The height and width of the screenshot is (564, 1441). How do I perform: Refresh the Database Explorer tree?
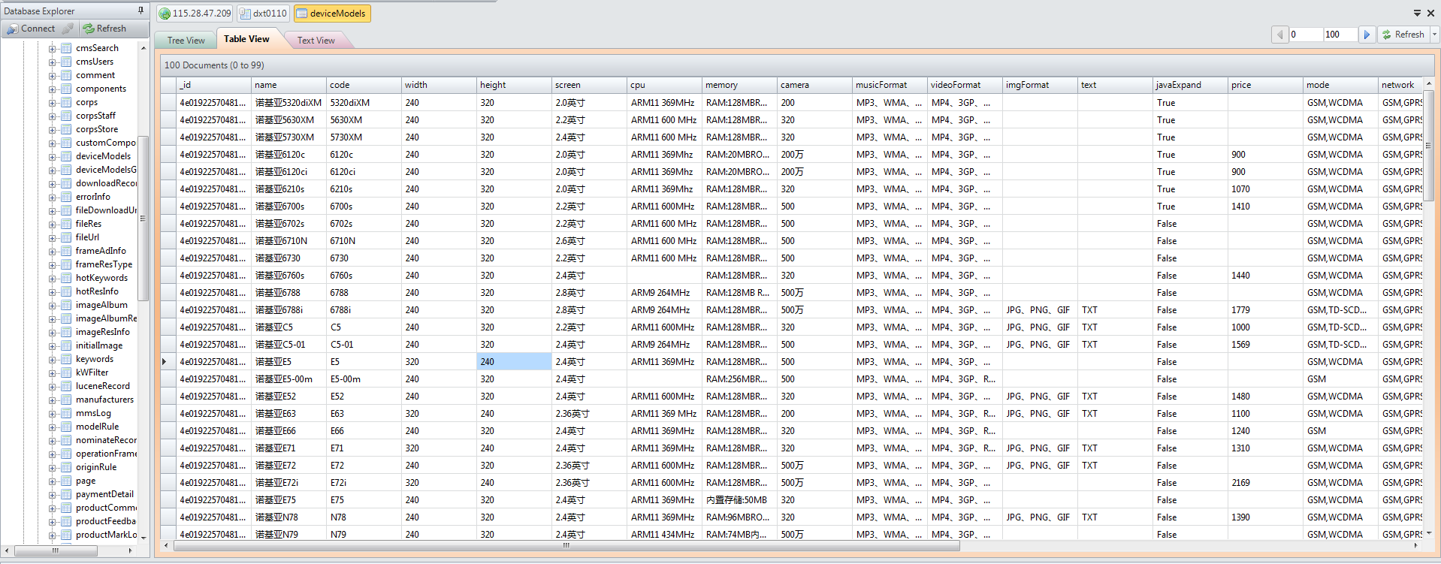click(x=104, y=29)
